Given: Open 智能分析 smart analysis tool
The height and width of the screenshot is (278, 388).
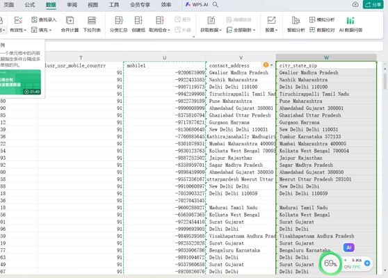Looking at the screenshot, I should 296,24.
